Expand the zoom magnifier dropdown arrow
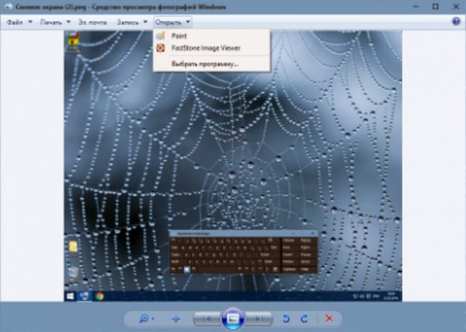Image resolution: width=466 pixels, height=332 pixels. (153, 319)
